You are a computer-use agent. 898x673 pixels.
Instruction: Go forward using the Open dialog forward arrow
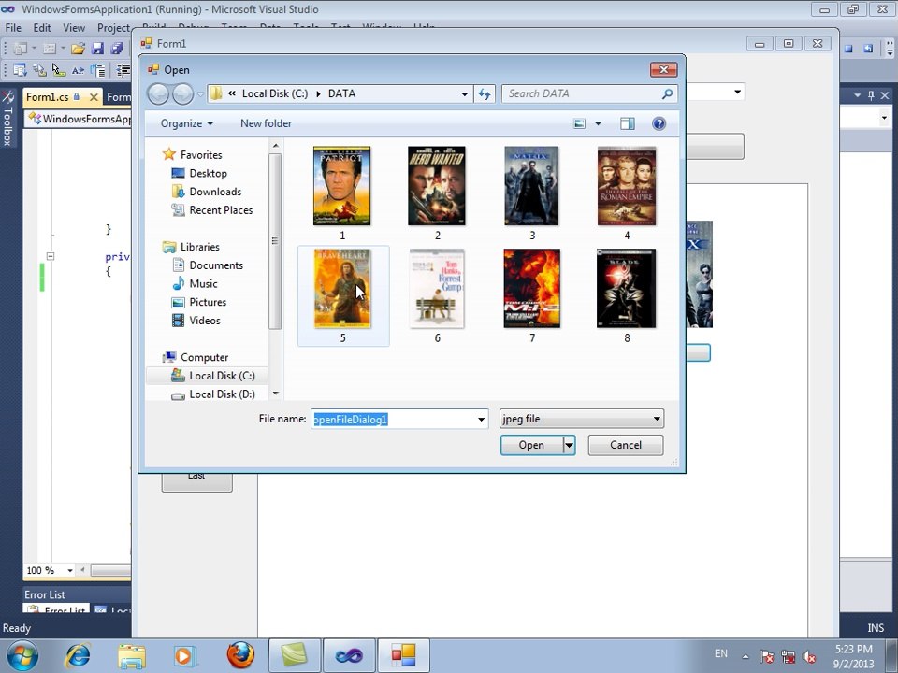tap(182, 93)
